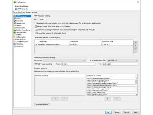This screenshot has height=115, width=153.
Task: Click info icon beside HTTP Recorder header
Action: coord(16,9)
